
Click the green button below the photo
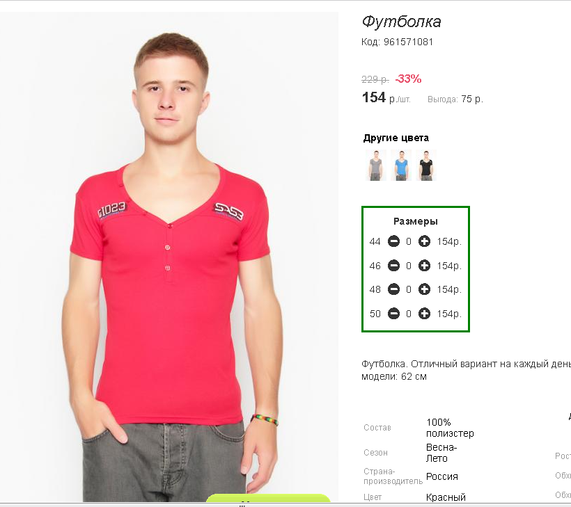[268, 498]
